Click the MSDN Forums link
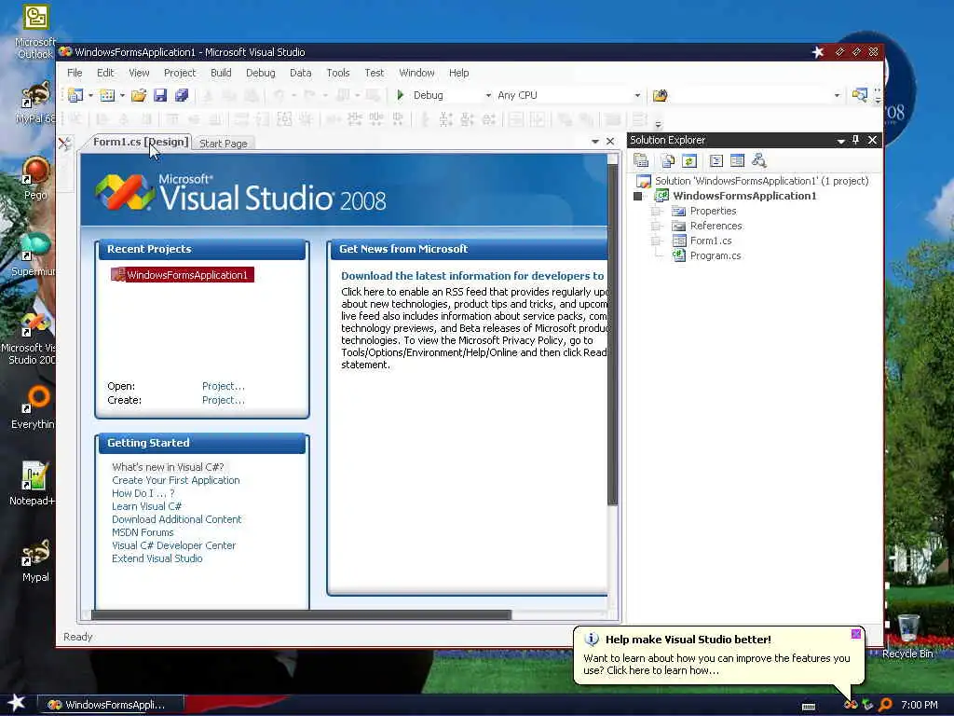The width and height of the screenshot is (954, 716). pyautogui.click(x=143, y=532)
